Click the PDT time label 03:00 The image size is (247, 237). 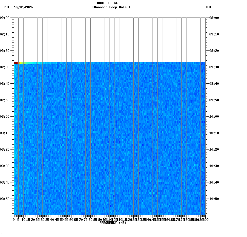(5, 117)
